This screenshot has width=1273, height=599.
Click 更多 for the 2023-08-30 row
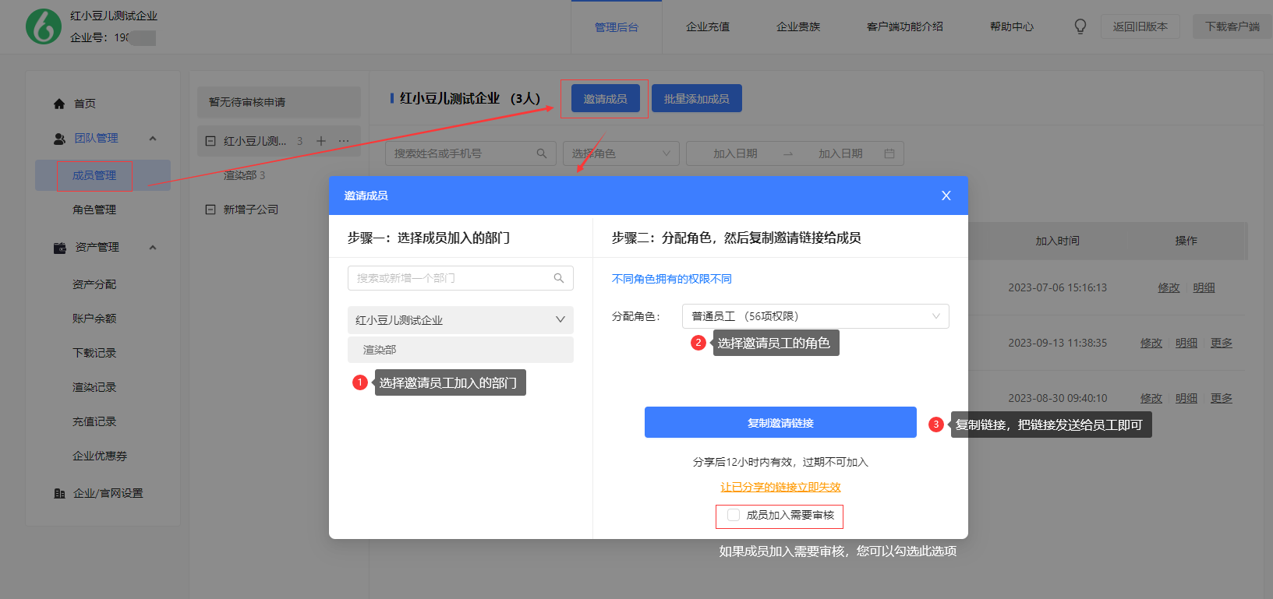tap(1222, 398)
